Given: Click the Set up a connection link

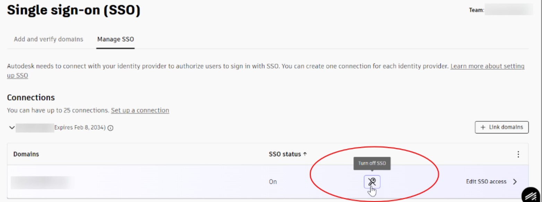Looking at the screenshot, I should point(140,111).
